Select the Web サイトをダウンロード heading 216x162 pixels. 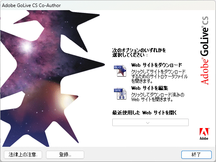point(157,65)
